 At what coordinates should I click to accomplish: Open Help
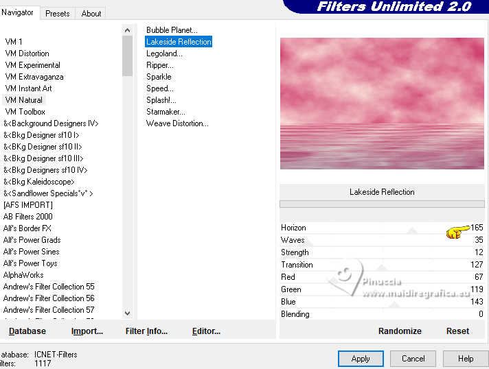tap(466, 359)
